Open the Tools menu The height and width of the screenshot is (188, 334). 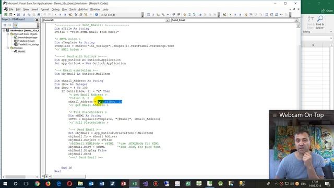73,9
